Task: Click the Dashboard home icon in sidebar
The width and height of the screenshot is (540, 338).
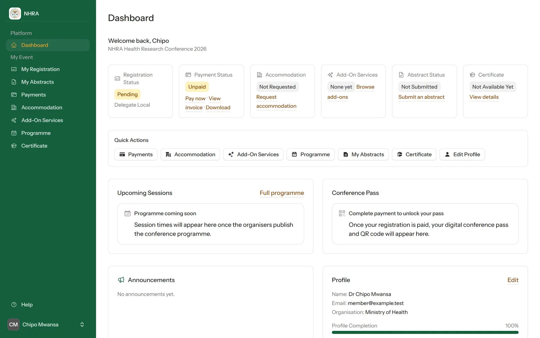Action: click(x=14, y=45)
